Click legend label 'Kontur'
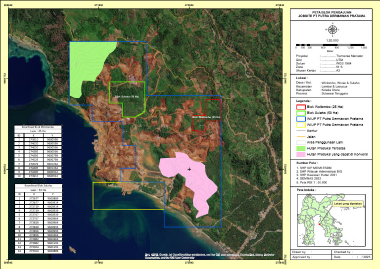The width and height of the screenshot is (380, 269). coord(312,131)
